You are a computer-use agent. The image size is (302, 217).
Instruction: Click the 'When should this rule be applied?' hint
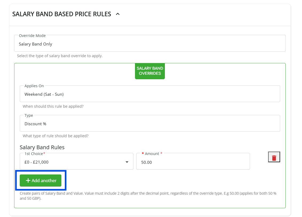[53, 106]
